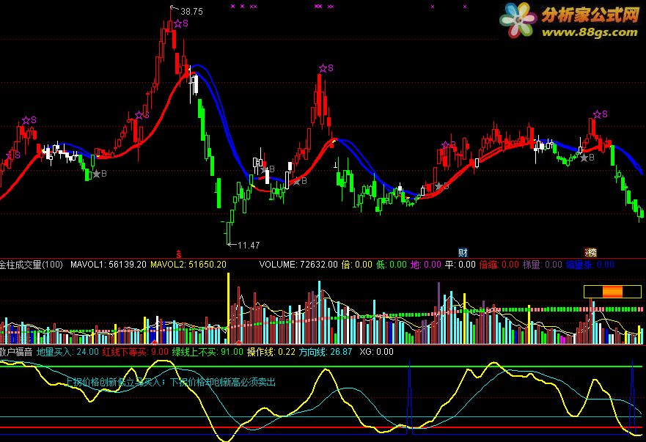
Task: Click the 榜 ranking marker icon
Action: [591, 252]
